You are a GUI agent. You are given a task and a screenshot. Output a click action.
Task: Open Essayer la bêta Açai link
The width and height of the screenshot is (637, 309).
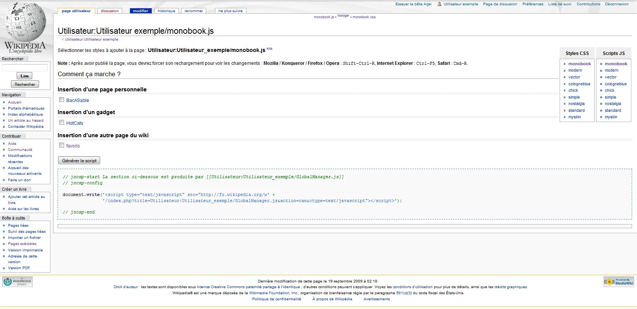413,4
